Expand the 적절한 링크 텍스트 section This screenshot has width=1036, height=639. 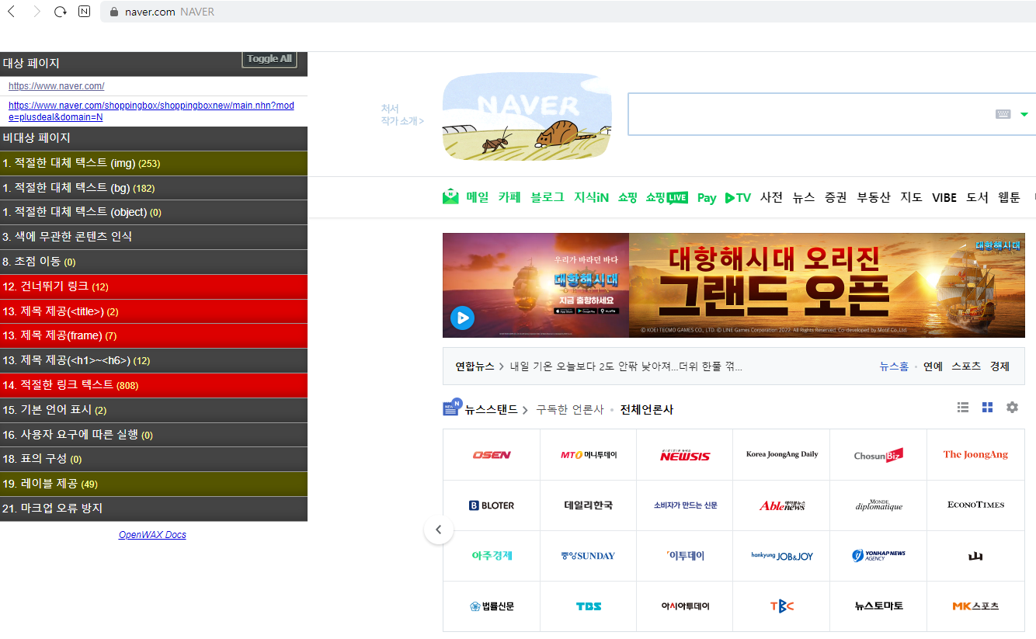pos(154,385)
